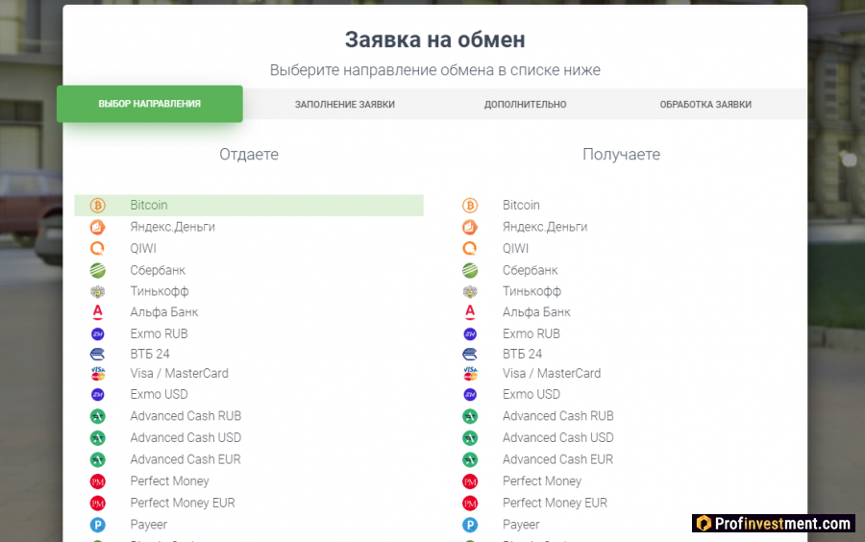Choose QIWI text in Отдаете list

(x=143, y=248)
